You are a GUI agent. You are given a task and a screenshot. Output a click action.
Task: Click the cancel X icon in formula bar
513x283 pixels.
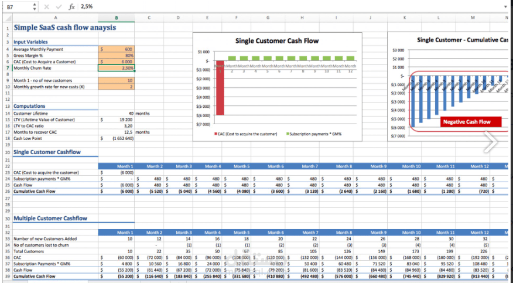point(46,6)
